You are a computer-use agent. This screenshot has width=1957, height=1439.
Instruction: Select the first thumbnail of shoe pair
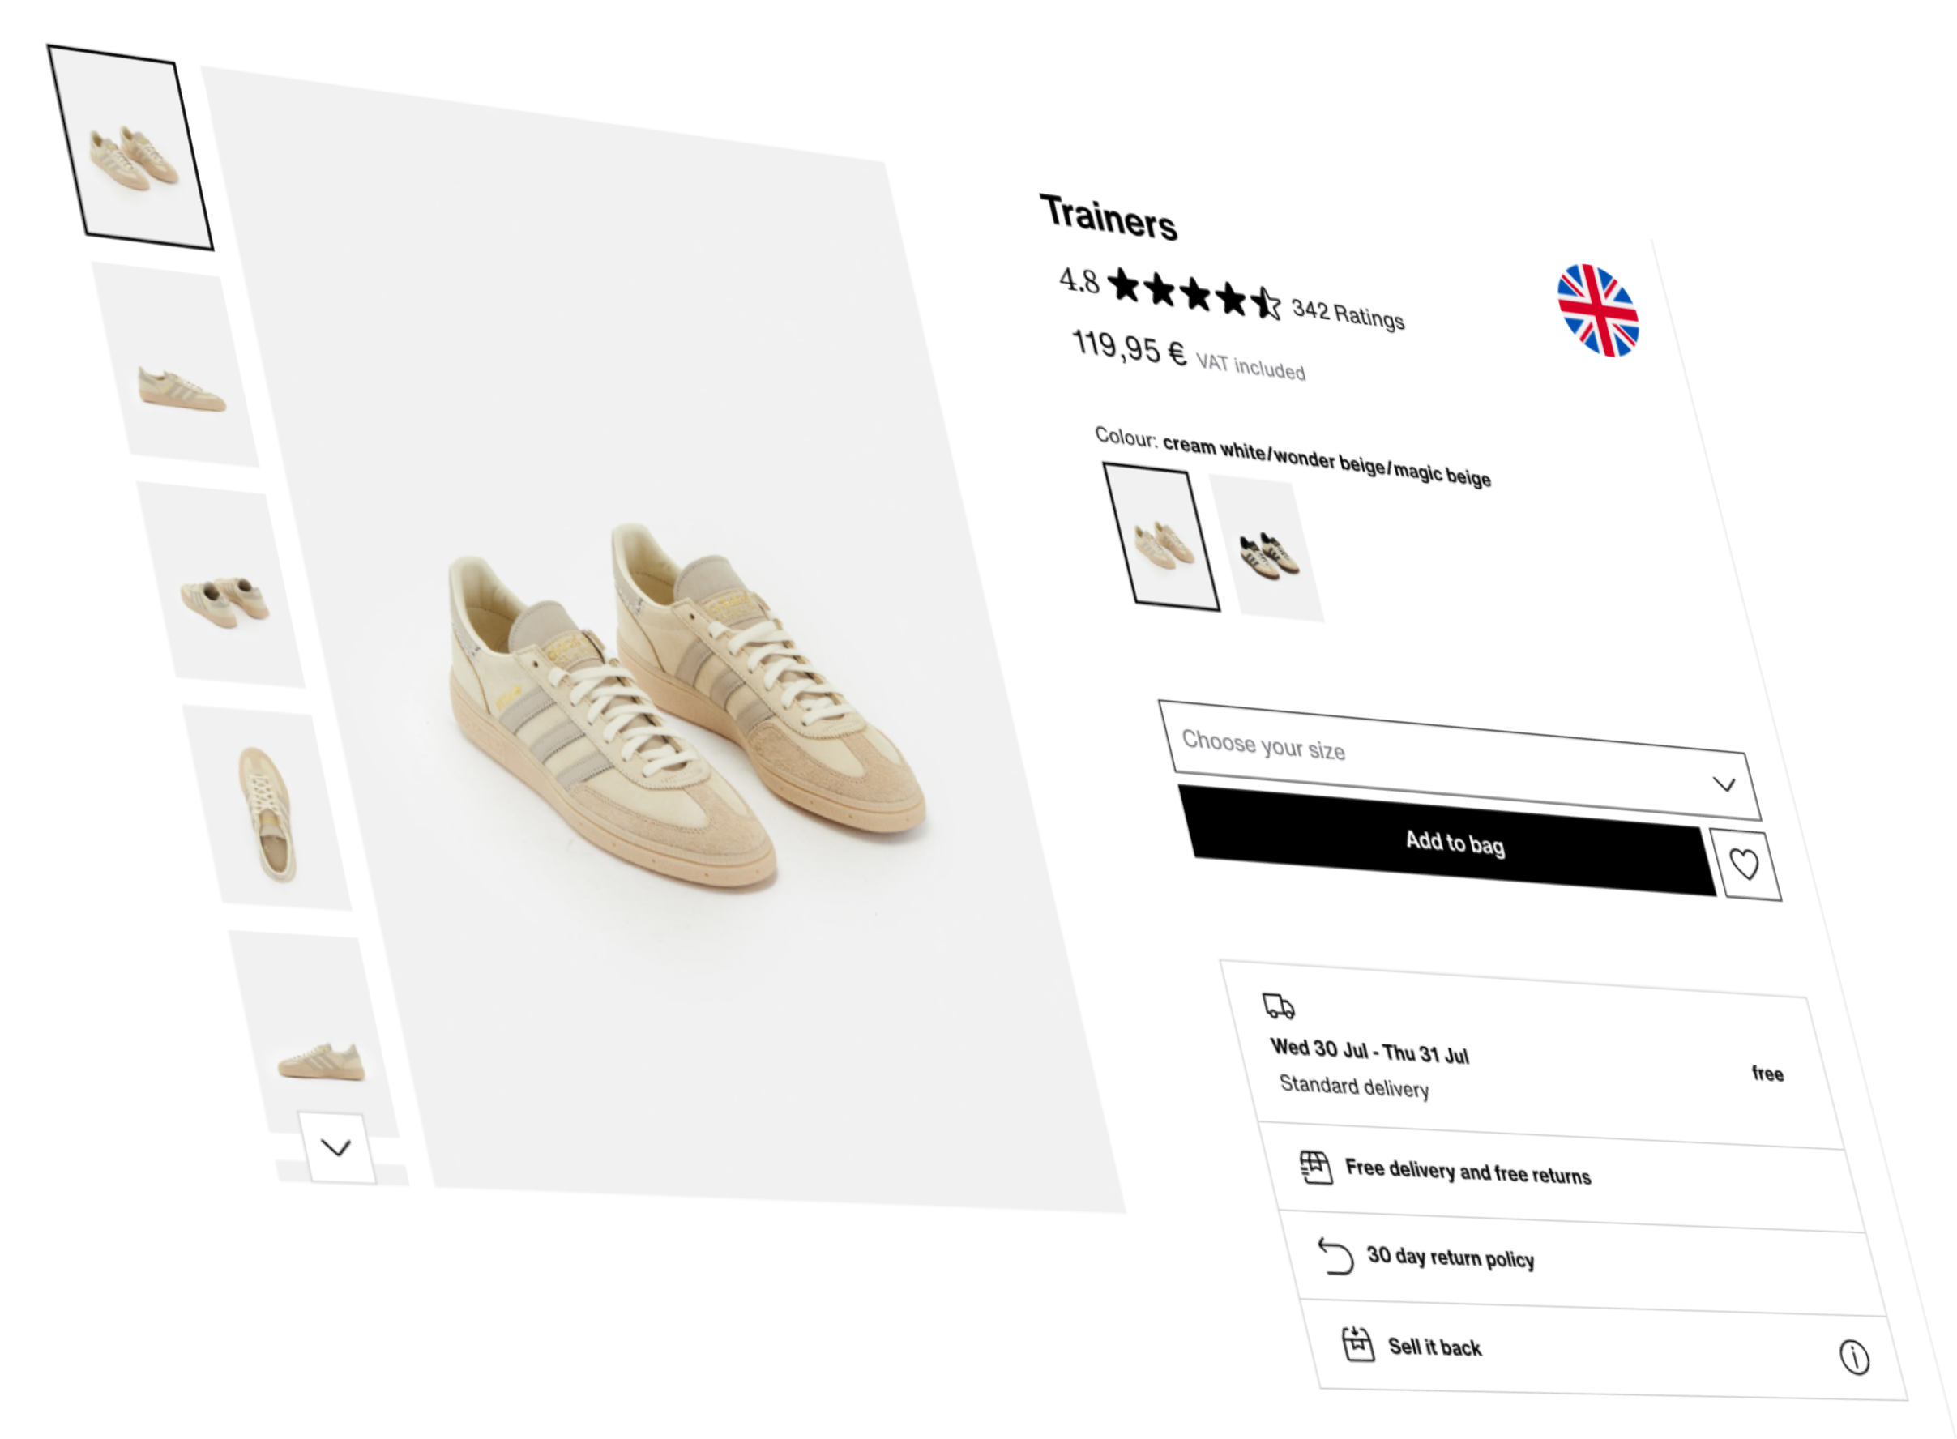tap(130, 148)
